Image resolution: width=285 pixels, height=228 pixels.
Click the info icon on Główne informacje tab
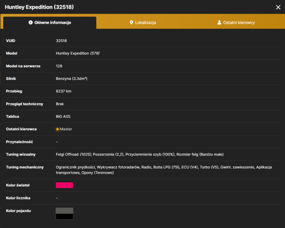(30, 22)
